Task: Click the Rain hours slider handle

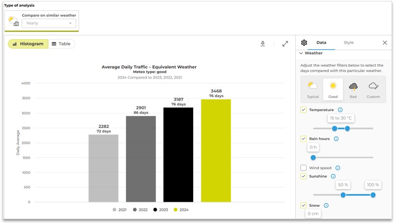Action: coord(313,158)
